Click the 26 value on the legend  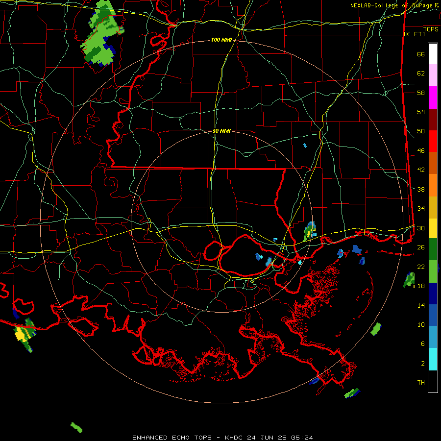pyautogui.click(x=420, y=247)
